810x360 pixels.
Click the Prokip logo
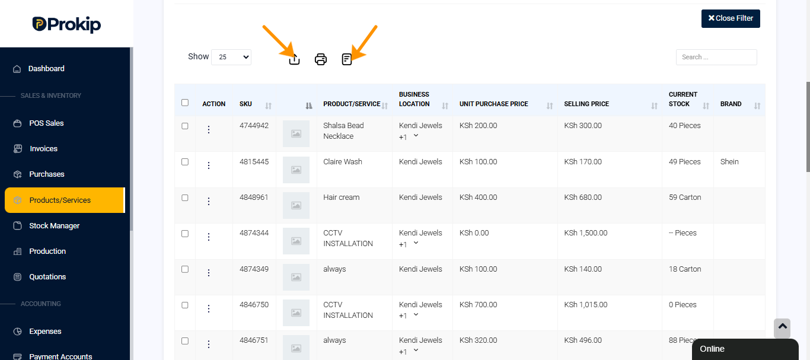point(66,24)
